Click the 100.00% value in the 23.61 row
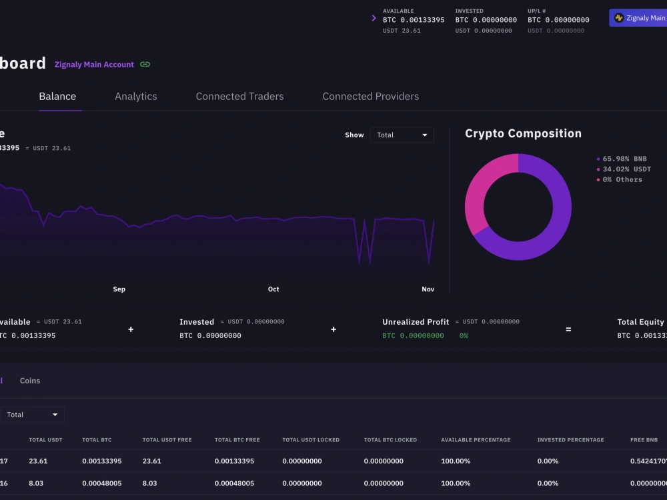Viewport: 667px width, 500px height. coord(456,461)
